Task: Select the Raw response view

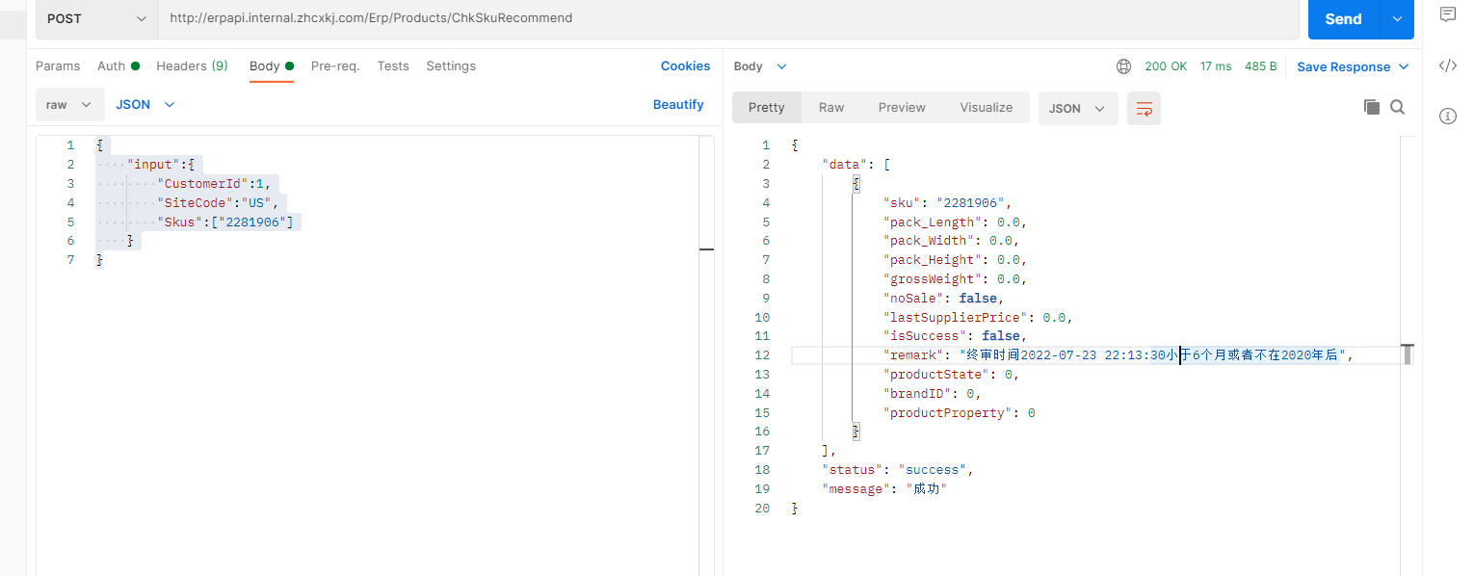Action: tap(831, 108)
